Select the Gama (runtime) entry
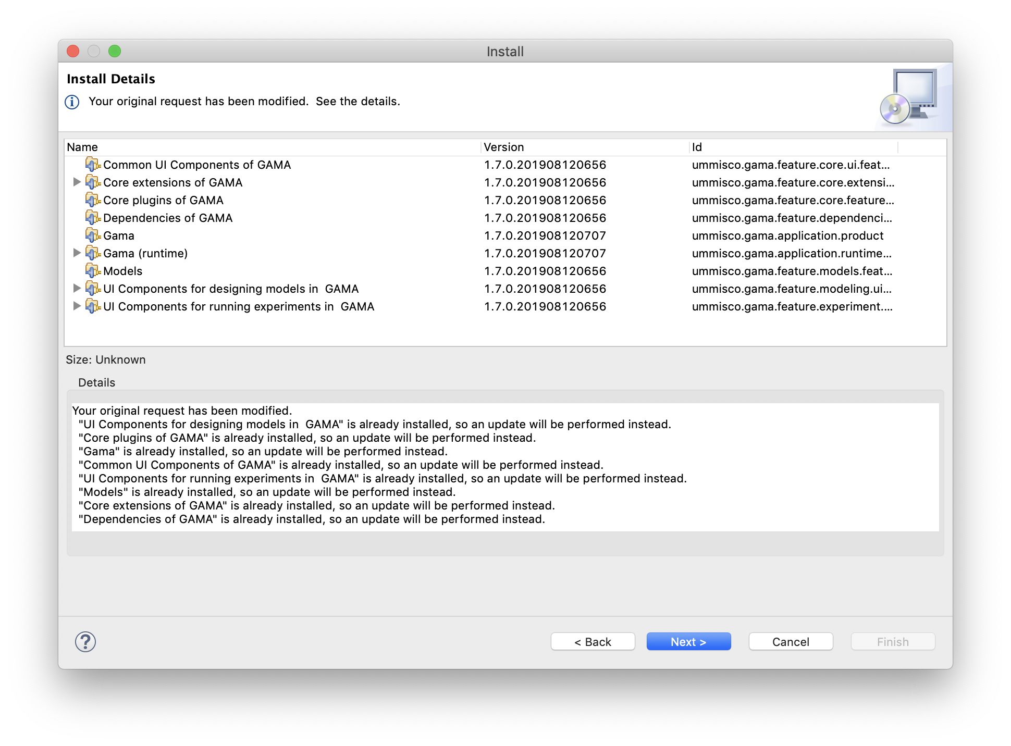 [x=145, y=253]
